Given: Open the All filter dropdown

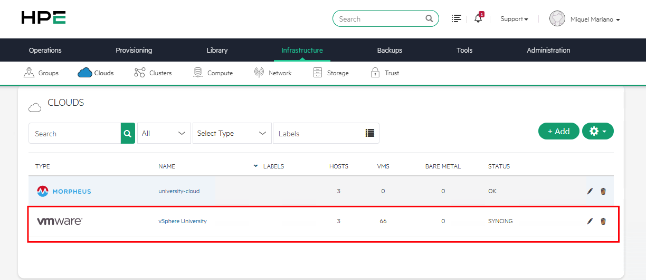Looking at the screenshot, I should click(x=164, y=133).
